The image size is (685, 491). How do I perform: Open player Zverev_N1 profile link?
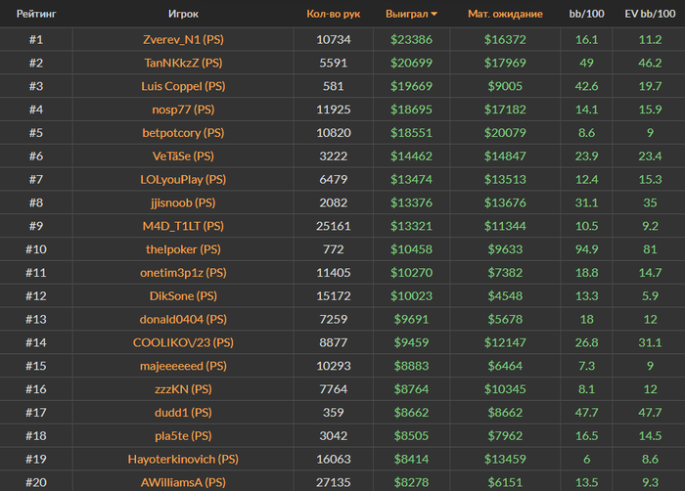(x=183, y=39)
